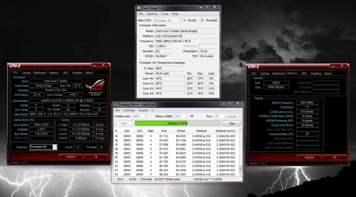Click '64-bit' in the LinX status bar

point(133,179)
